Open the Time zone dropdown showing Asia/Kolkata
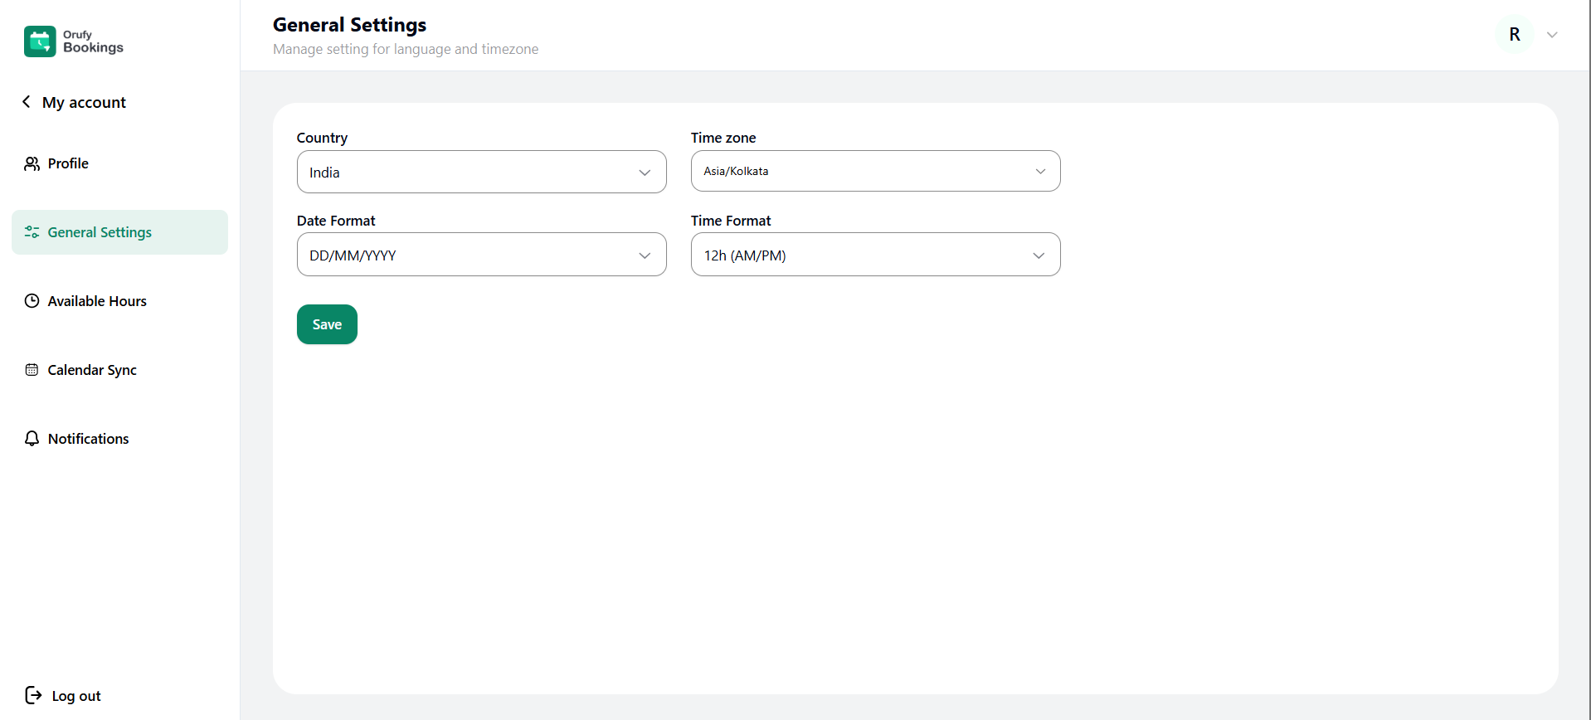The width and height of the screenshot is (1591, 720). [x=875, y=171]
